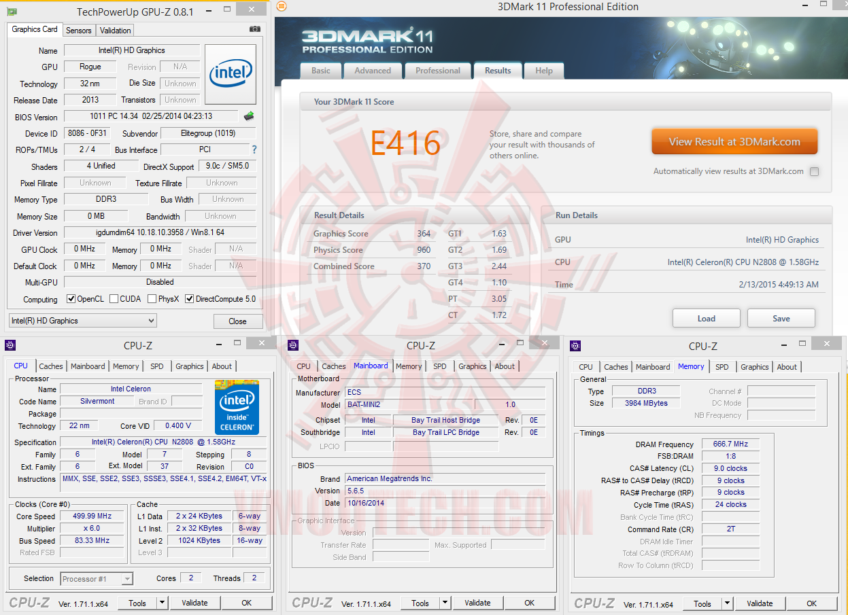Open About tab in Memory CPU-Z window
The width and height of the screenshot is (848, 615).
[787, 367]
